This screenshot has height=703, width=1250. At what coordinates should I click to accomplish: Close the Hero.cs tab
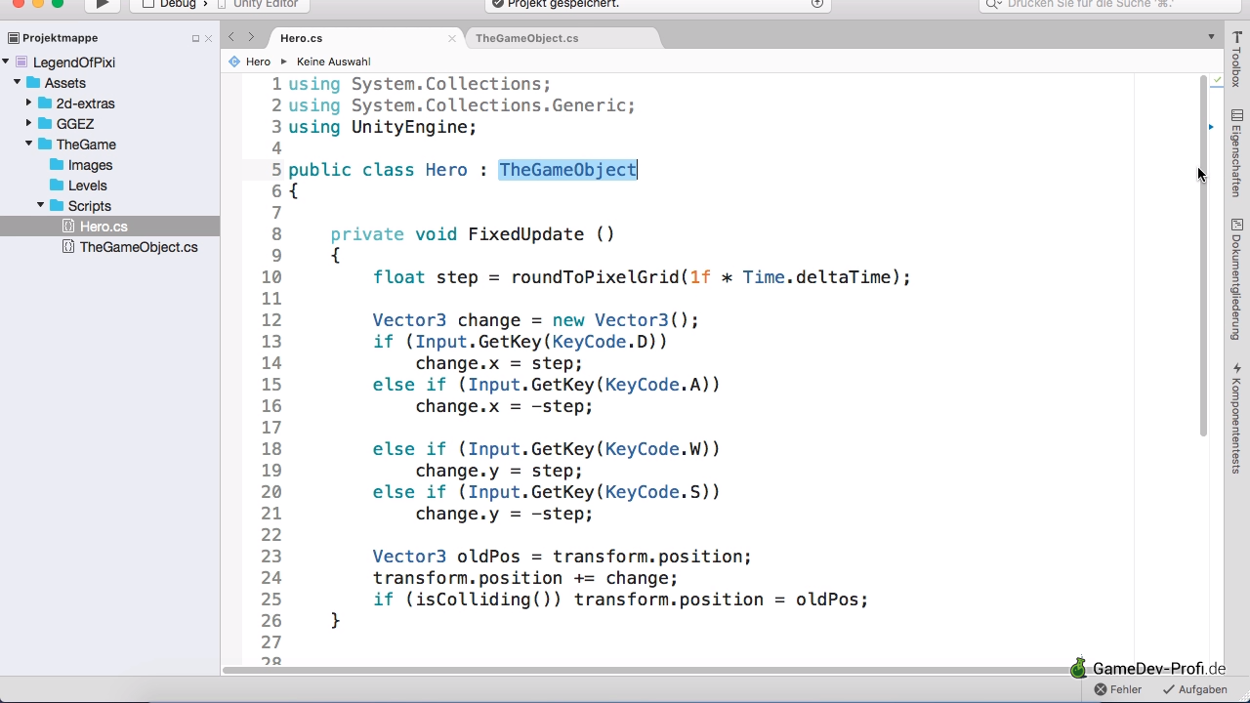pyautogui.click(x=452, y=39)
